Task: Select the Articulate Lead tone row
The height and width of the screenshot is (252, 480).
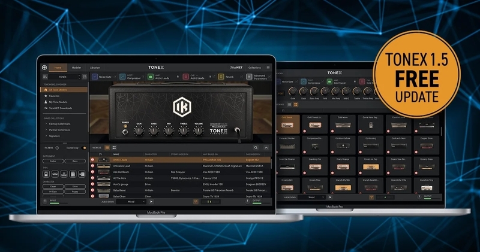Action: pos(181,166)
